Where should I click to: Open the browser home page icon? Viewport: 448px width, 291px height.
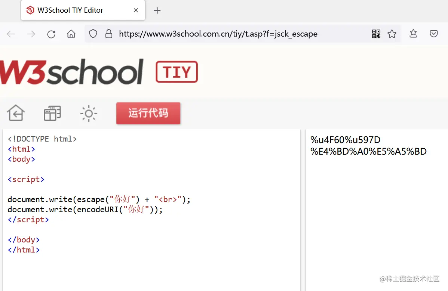(71, 34)
